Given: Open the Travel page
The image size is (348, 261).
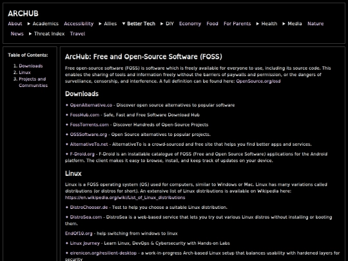Looking at the screenshot, I should [78, 34].
